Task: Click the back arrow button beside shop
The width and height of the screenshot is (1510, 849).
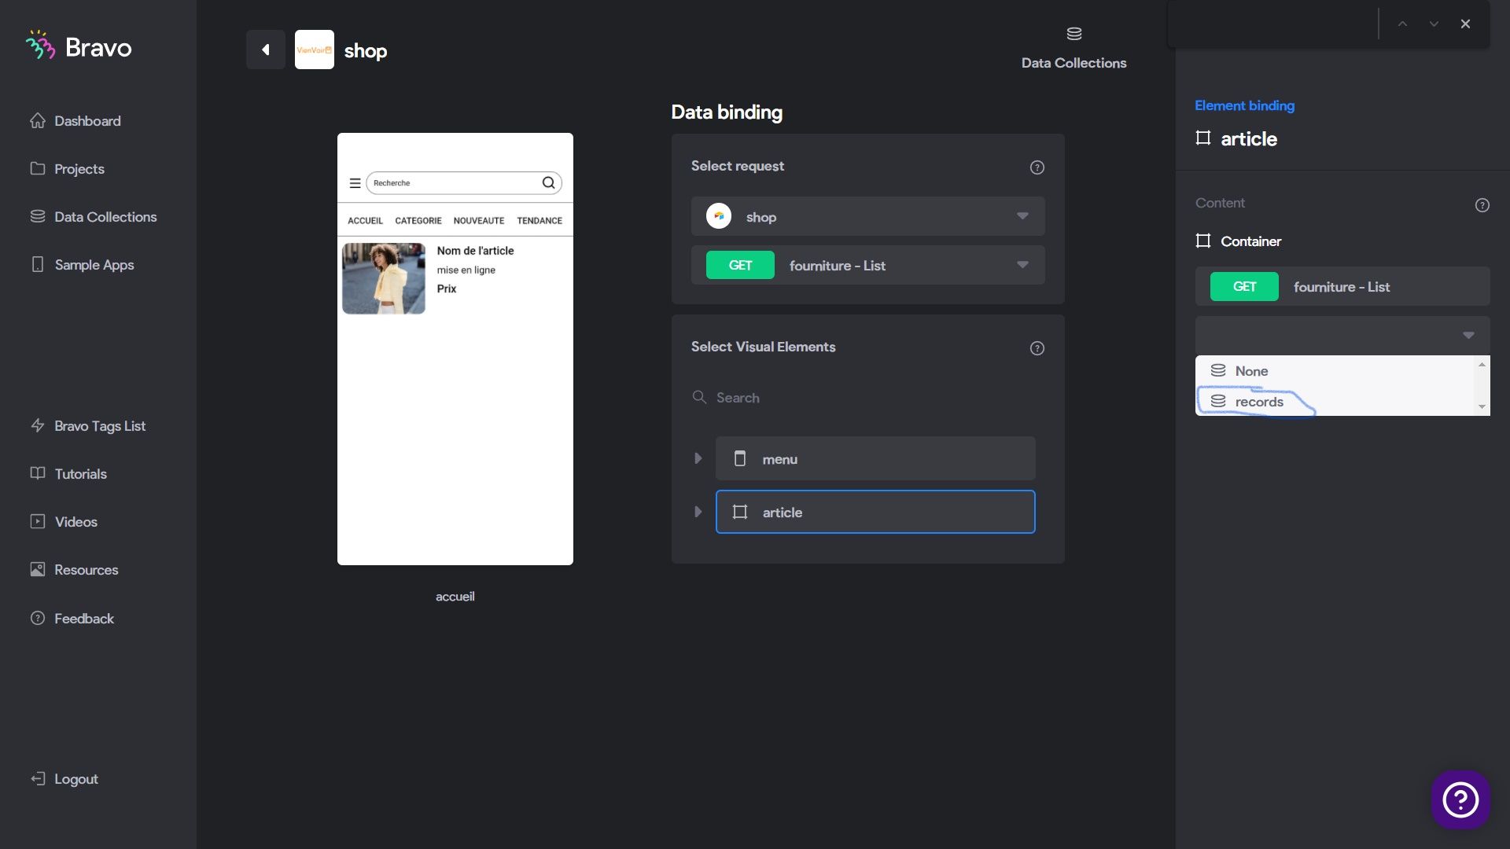Action: pos(266,50)
